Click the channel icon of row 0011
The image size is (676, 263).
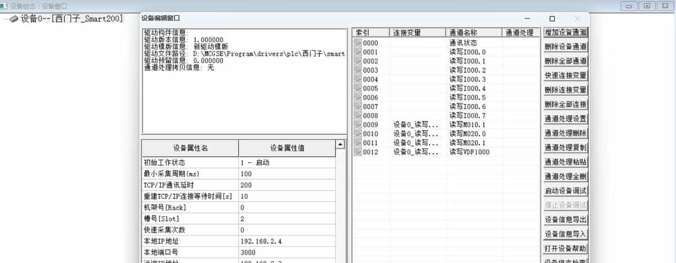click(357, 143)
